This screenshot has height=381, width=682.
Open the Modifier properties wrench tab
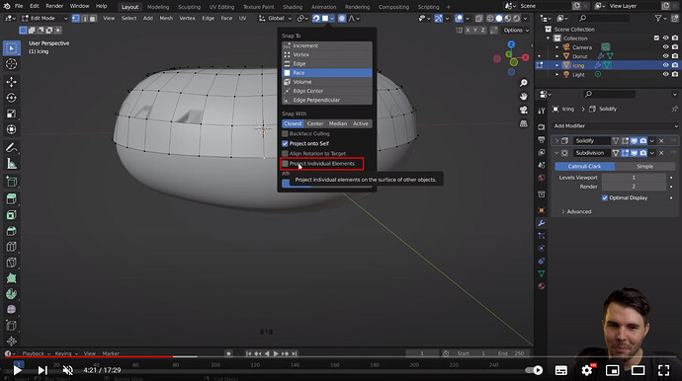point(541,223)
